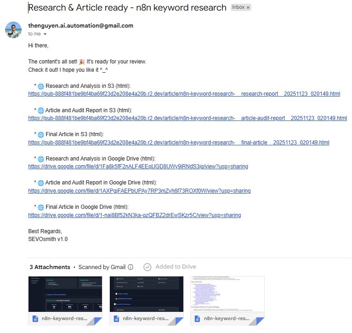Click the globe icon beside 'Research and Analysis in Google Drive'
The image size is (352, 333).
coord(41,159)
